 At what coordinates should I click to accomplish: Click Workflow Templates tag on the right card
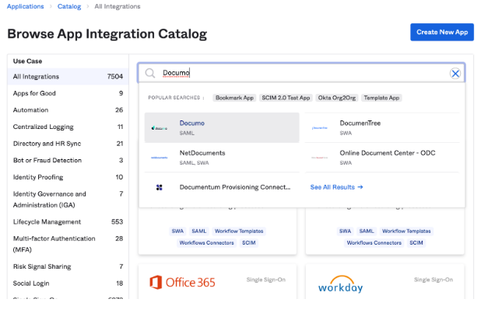click(x=406, y=231)
